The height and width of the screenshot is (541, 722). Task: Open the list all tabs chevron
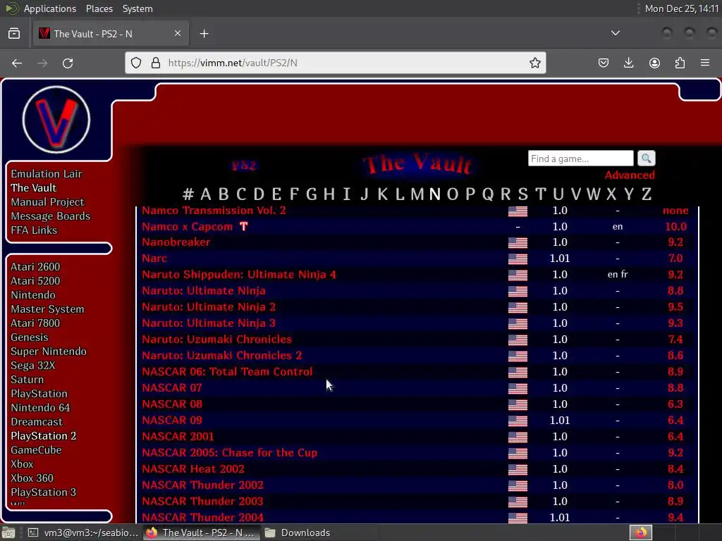pos(615,33)
